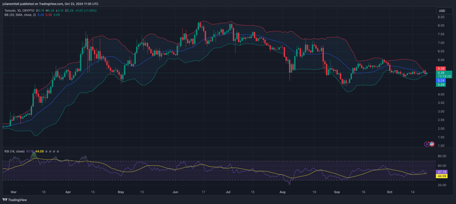Click the RSI legend value 44.09
Image resolution: width=456 pixels, height=204 pixels.
point(39,151)
